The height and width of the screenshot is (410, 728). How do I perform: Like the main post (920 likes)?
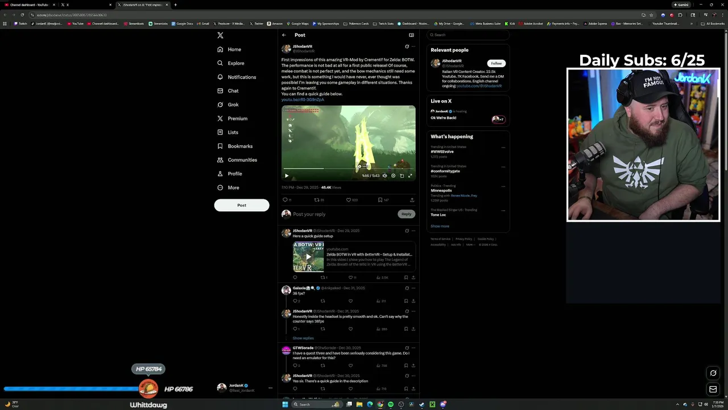[x=351, y=200]
